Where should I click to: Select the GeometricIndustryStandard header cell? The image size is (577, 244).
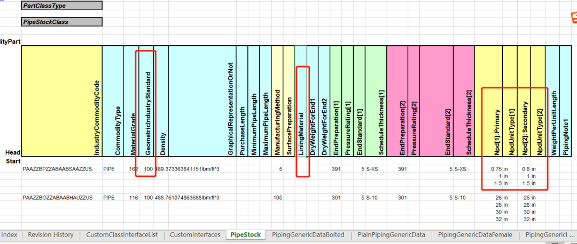point(146,101)
